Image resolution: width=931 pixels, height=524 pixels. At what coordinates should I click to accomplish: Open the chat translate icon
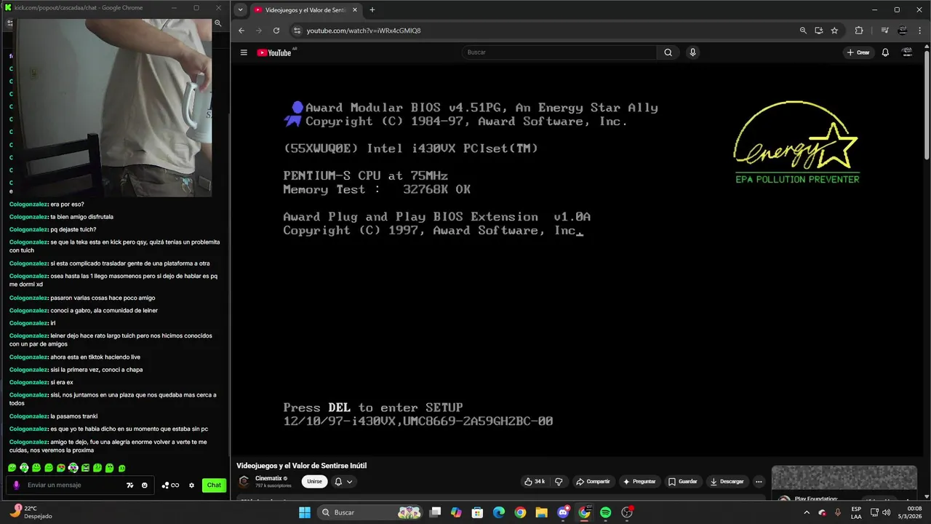tap(130, 485)
